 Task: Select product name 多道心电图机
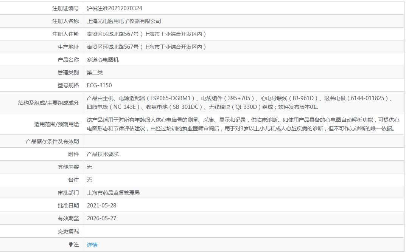pyautogui.click(x=103, y=60)
